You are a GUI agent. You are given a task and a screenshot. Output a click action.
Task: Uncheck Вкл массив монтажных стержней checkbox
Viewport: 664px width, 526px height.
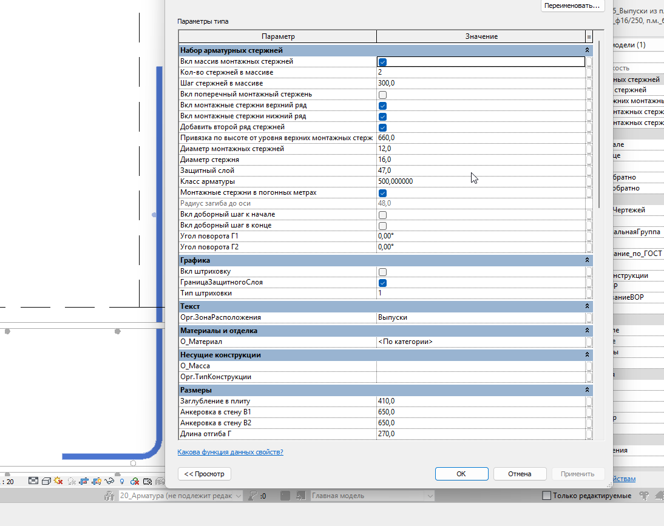382,62
